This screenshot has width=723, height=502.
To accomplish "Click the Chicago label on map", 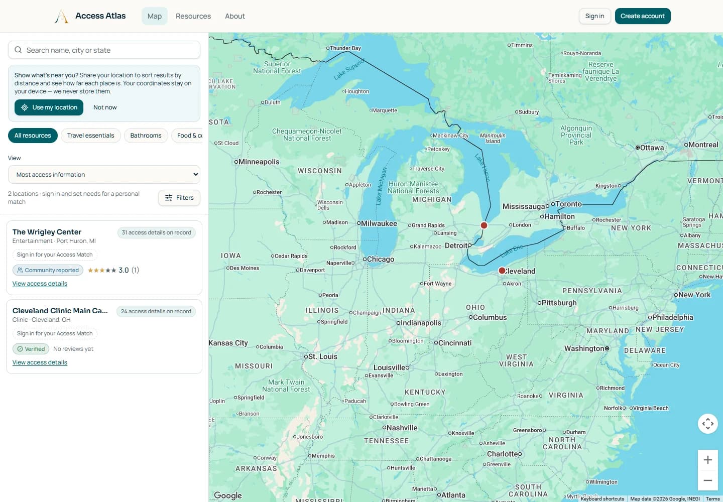I will coord(381,260).
